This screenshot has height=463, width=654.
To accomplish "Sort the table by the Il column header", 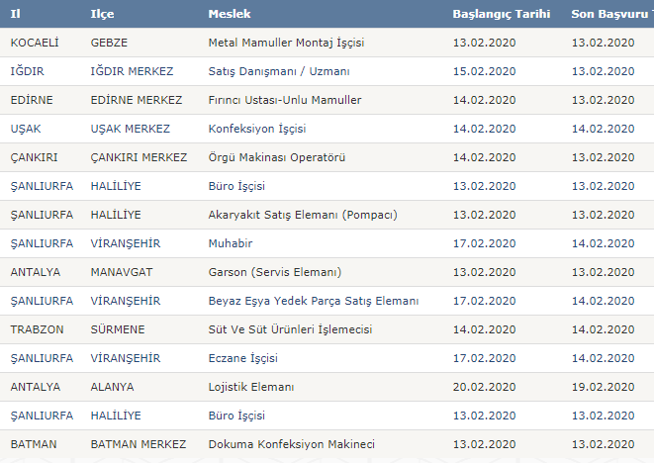I will pos(15,15).
